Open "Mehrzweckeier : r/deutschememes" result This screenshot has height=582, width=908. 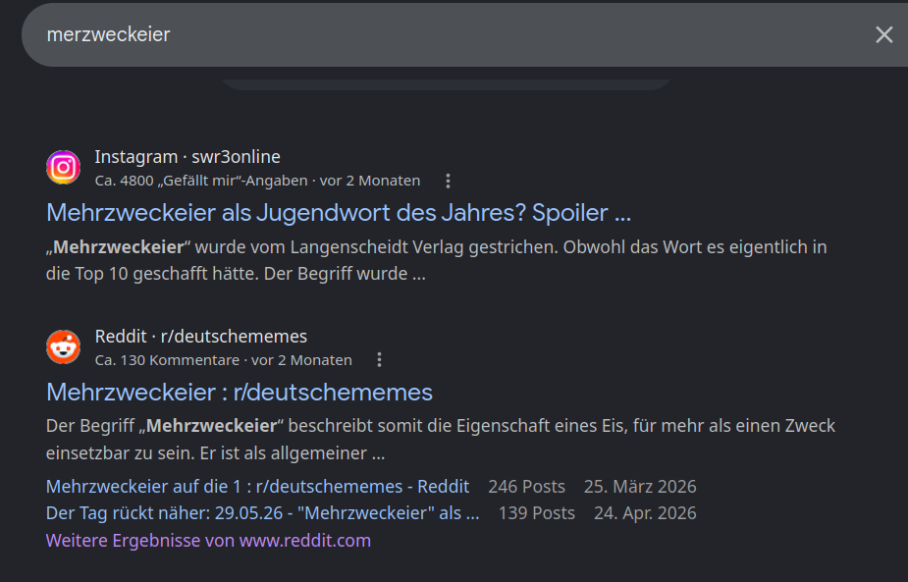240,392
